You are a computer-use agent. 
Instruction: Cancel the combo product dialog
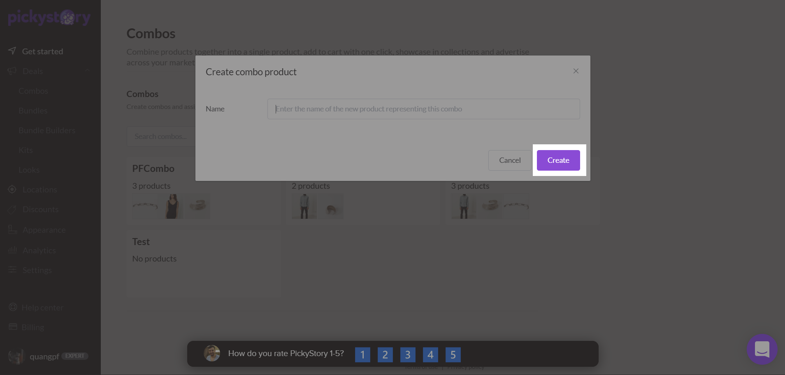pos(510,160)
